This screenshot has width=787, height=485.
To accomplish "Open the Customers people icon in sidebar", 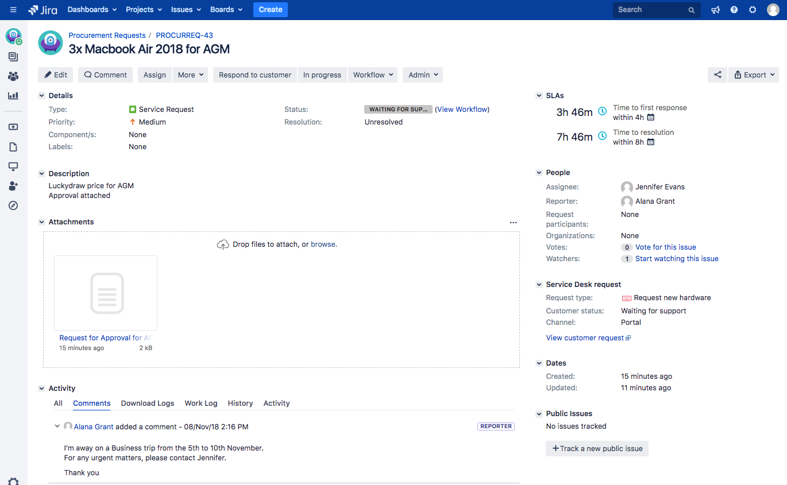I will click(x=13, y=76).
